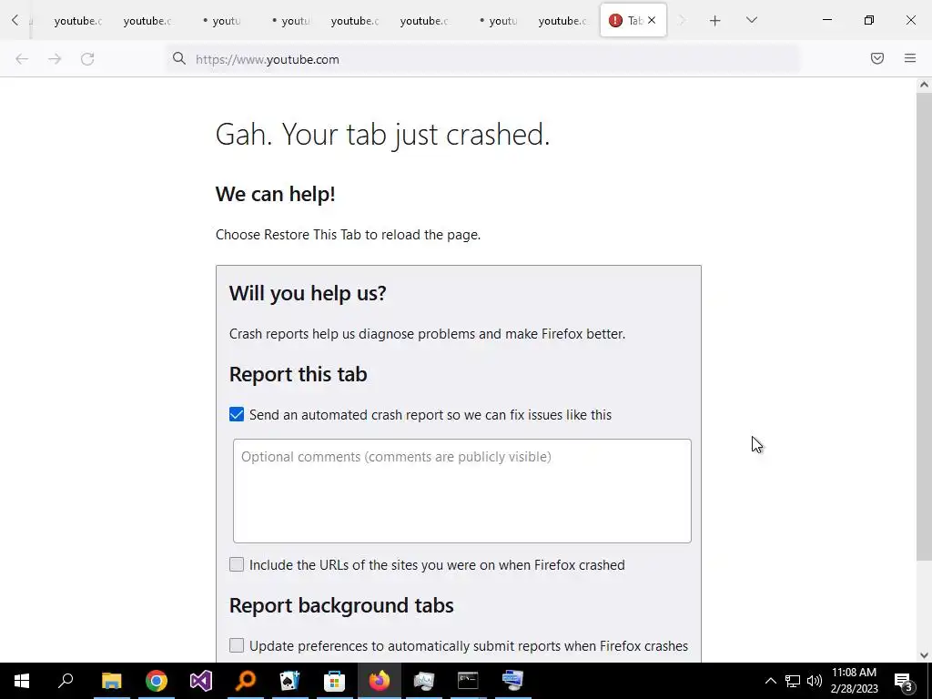Viewport: 932px width, 699px height.
Task: Open the Command Prompt taskbar icon
Action: (x=469, y=681)
